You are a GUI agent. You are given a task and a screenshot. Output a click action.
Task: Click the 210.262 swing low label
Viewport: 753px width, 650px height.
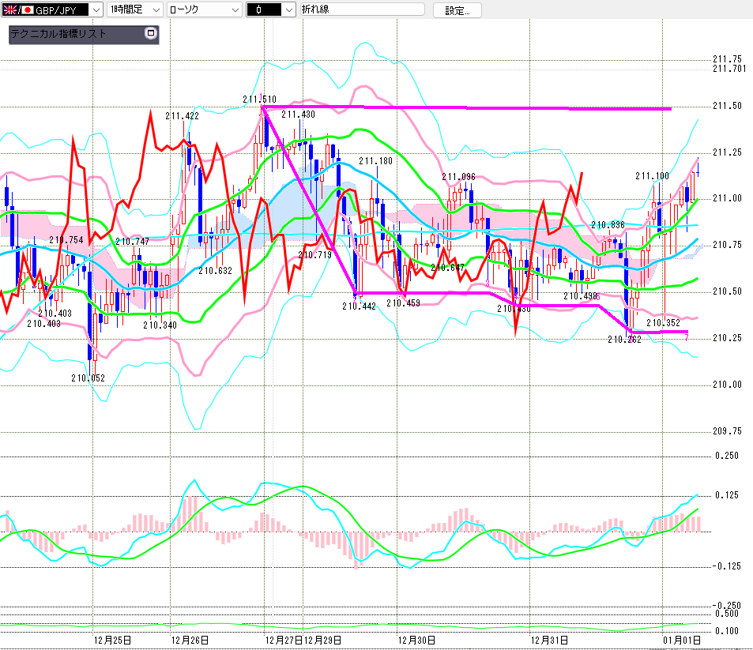pyautogui.click(x=623, y=339)
